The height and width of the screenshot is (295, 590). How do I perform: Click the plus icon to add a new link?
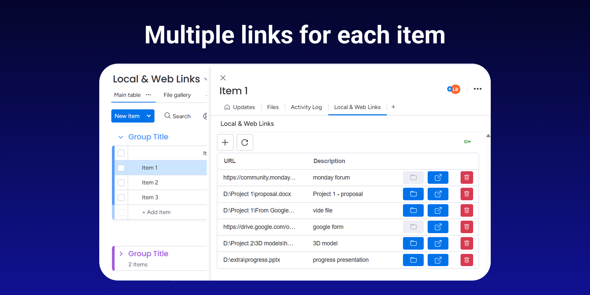click(225, 142)
